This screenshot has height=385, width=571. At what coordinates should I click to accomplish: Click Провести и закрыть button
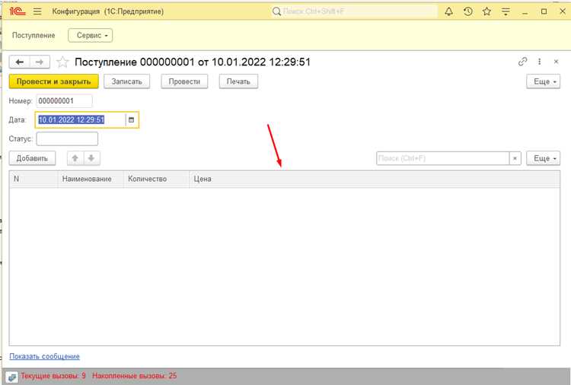[x=53, y=81]
